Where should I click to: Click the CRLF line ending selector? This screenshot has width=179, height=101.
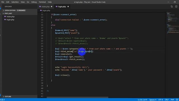167,100
